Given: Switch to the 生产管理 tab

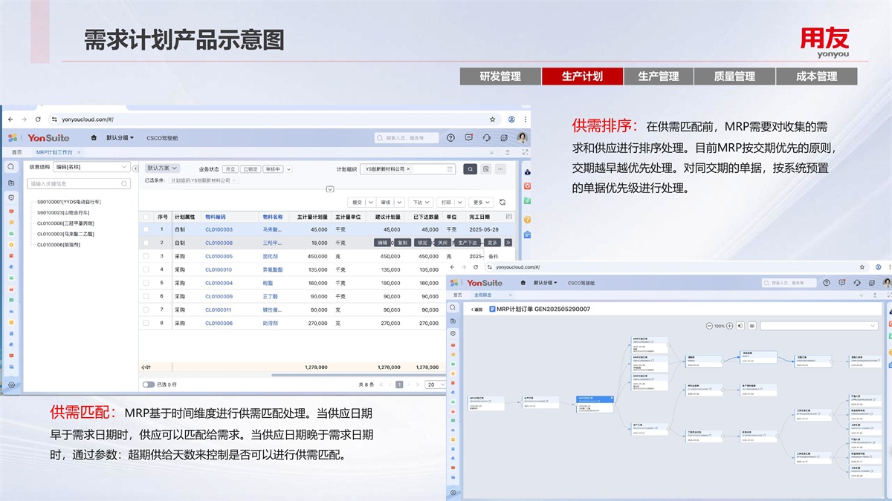Looking at the screenshot, I should point(658,76).
